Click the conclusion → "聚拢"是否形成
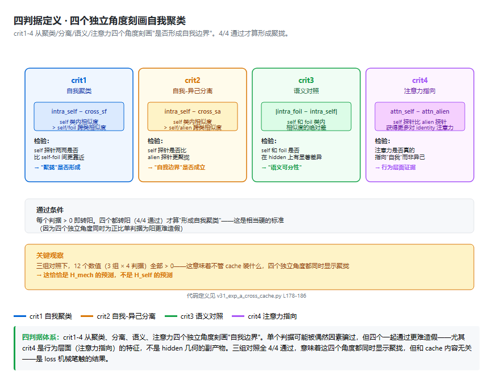The height and width of the screenshot is (384, 500). (x=57, y=168)
